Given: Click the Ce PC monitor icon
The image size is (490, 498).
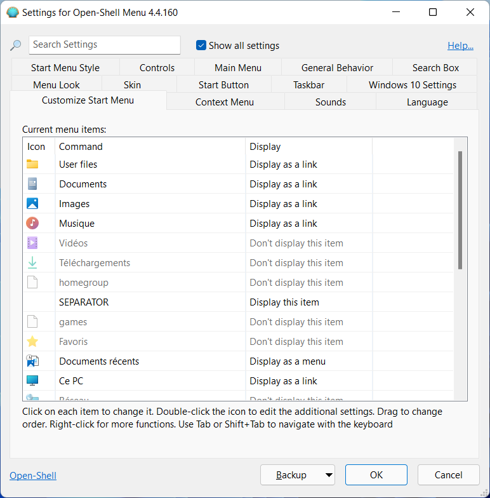Looking at the screenshot, I should [32, 381].
